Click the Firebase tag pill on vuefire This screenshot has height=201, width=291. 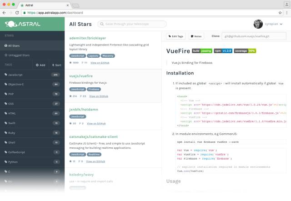click(94, 89)
